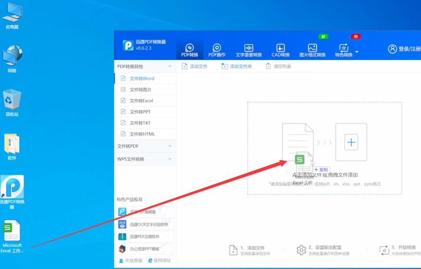The image size is (421, 269).
Task: Expand the arrow beside 特色转换
Action: [357, 52]
